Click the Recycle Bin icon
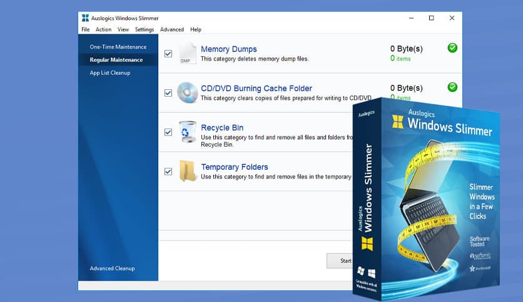Image resolution: width=523 pixels, height=302 pixels. [x=188, y=132]
